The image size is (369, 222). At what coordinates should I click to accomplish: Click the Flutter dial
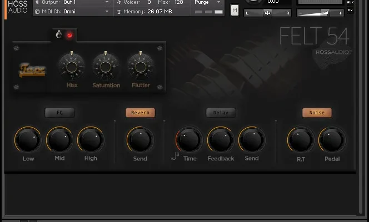coord(141,68)
